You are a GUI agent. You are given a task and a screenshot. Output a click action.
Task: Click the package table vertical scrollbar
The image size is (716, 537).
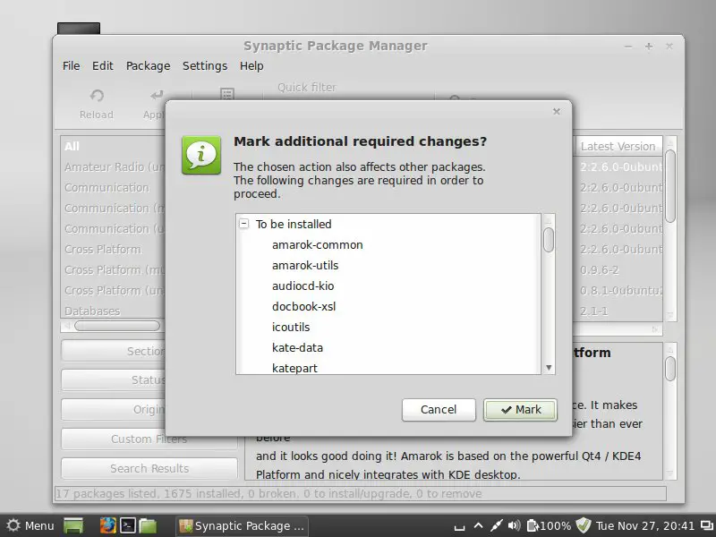coord(669,186)
